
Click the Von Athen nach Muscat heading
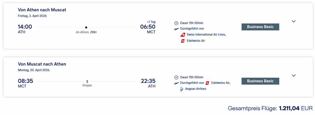[x=42, y=10]
